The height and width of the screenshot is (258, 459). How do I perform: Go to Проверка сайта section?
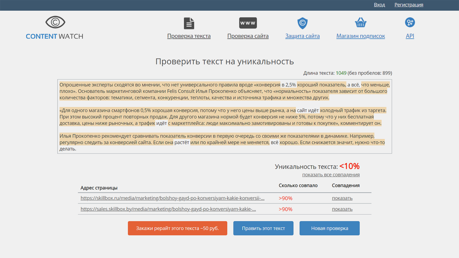(x=248, y=36)
